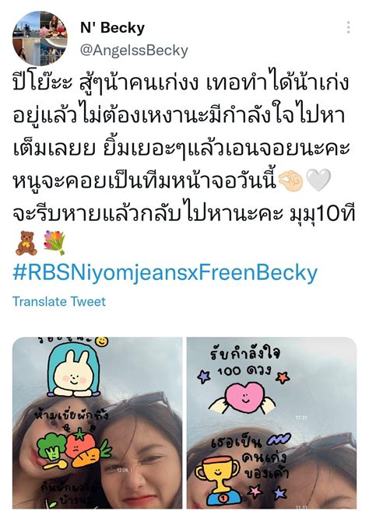Click the pinching hand emoji
Screen dimensions: 369x522
point(290,180)
